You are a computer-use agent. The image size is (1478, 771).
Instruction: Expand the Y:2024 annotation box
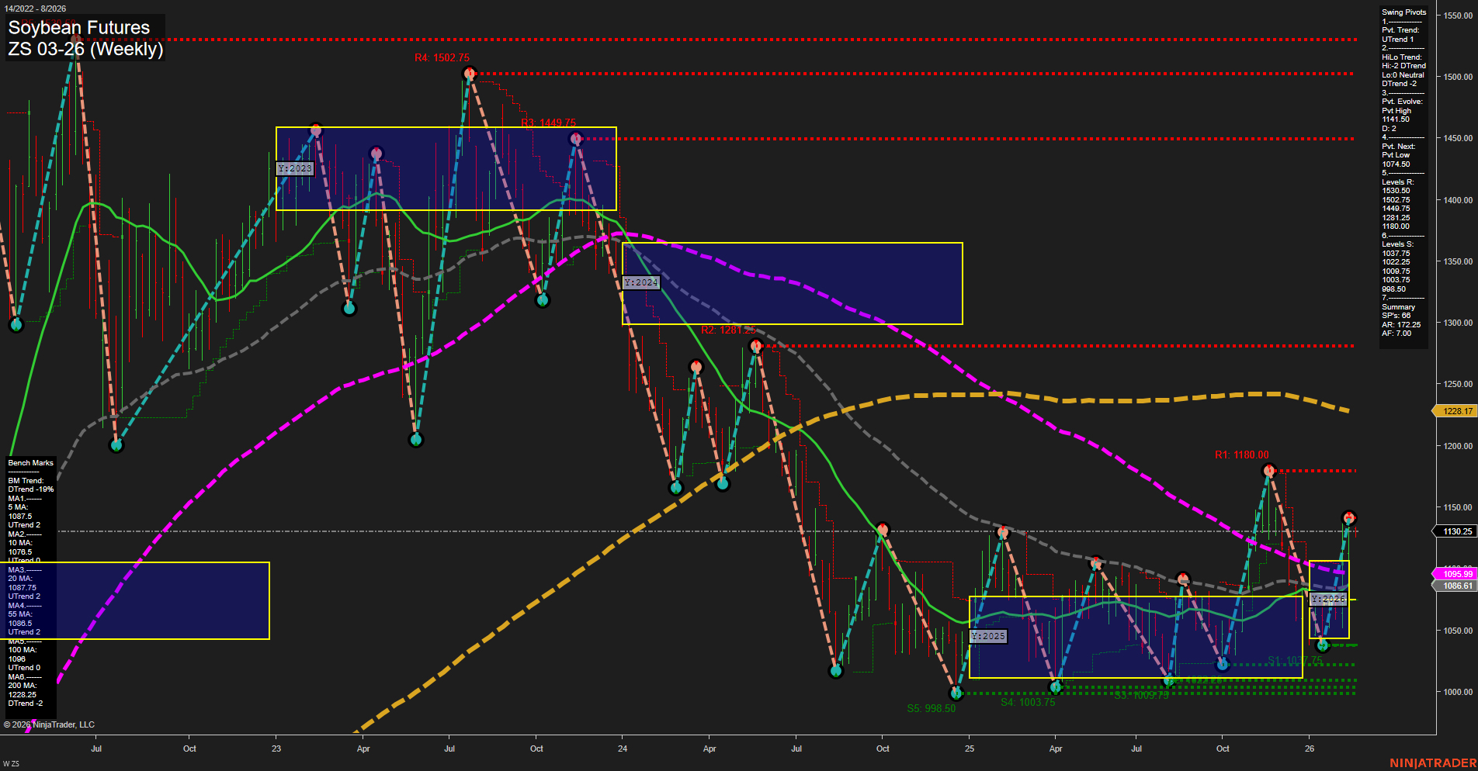[x=641, y=282]
